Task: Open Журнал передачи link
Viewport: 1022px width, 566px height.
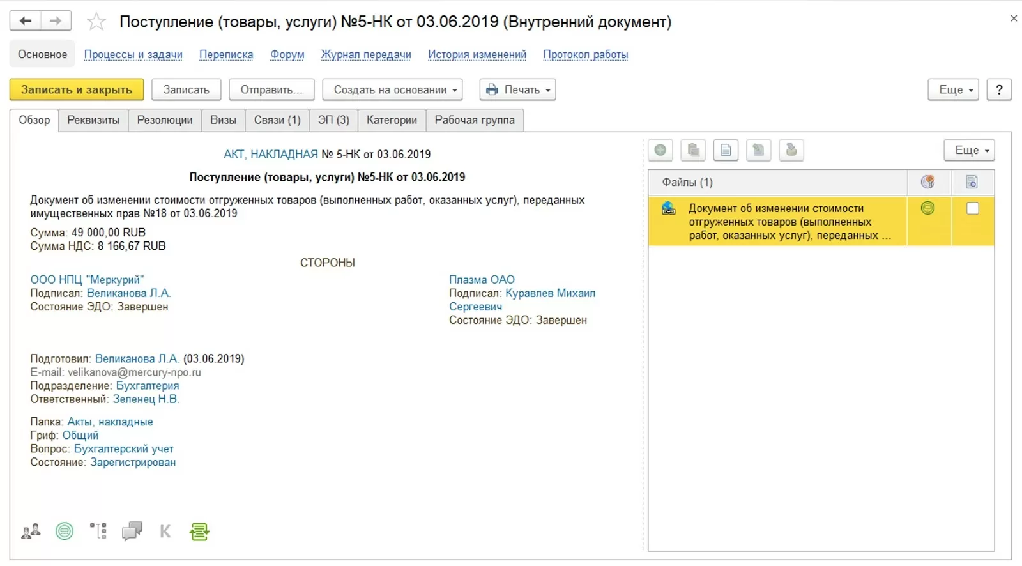Action: pyautogui.click(x=366, y=54)
